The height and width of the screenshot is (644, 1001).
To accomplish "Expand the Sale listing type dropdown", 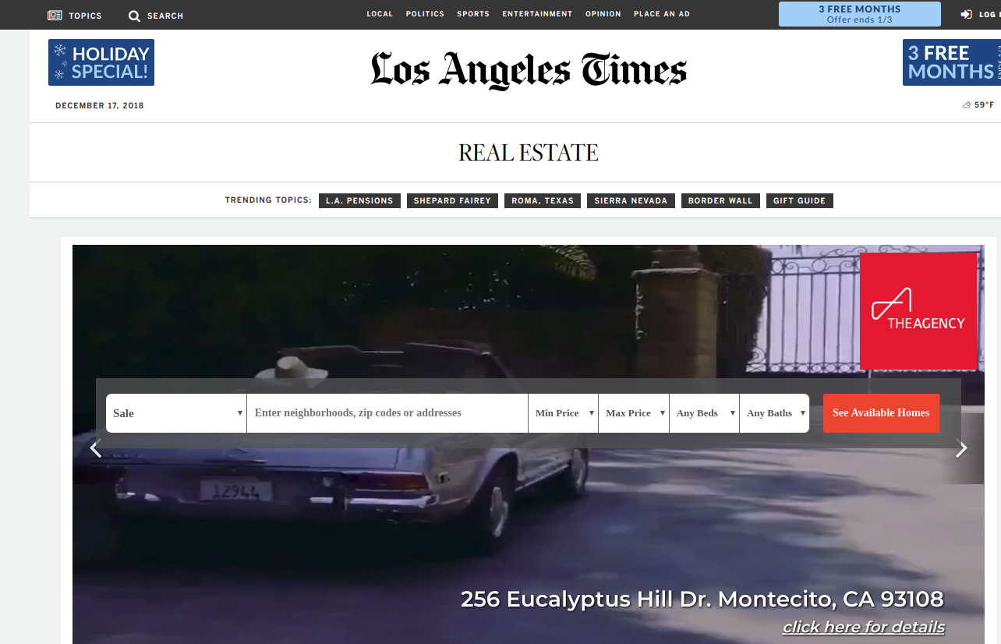I will 176,413.
